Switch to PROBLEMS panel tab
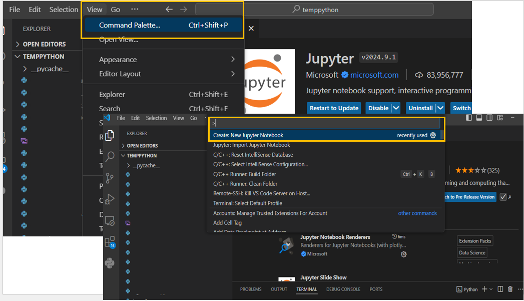 click(x=251, y=289)
